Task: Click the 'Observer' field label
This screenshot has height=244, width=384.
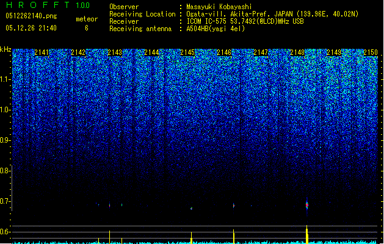Action: pyautogui.click(x=124, y=7)
